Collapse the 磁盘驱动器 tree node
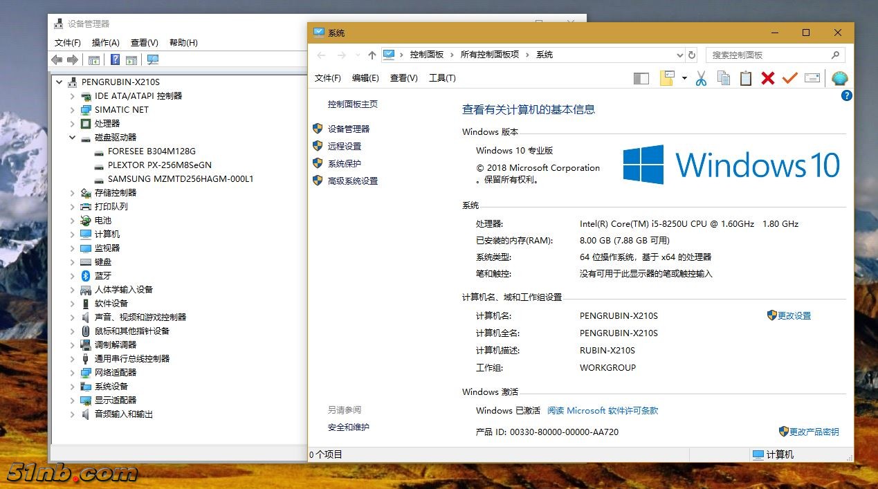 point(72,138)
